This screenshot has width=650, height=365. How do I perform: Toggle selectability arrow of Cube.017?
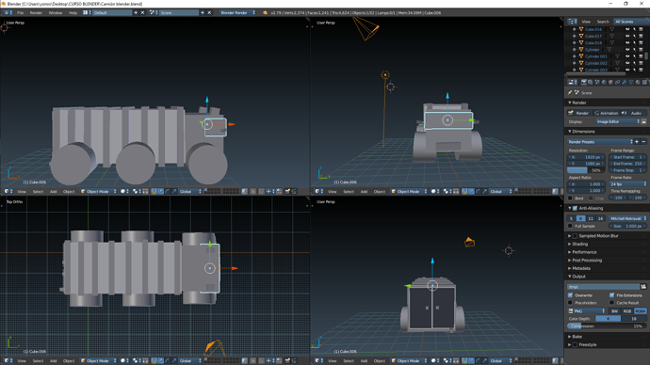[x=634, y=36]
